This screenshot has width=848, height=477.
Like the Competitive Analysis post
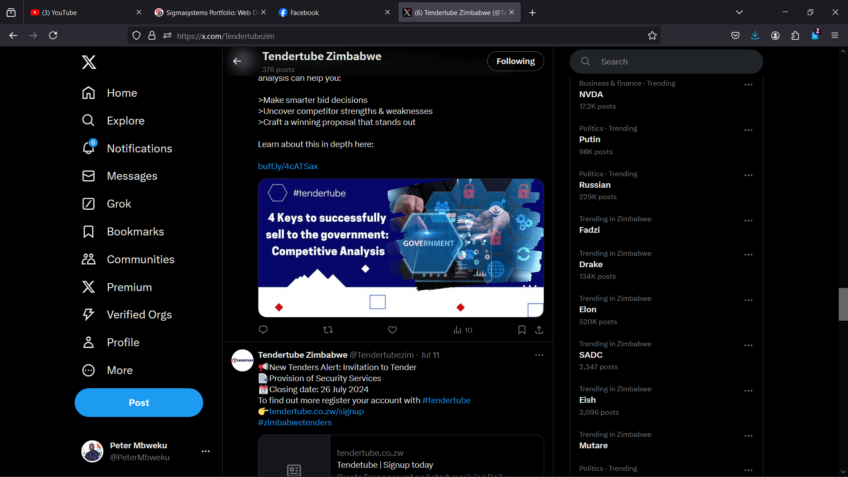(x=392, y=330)
